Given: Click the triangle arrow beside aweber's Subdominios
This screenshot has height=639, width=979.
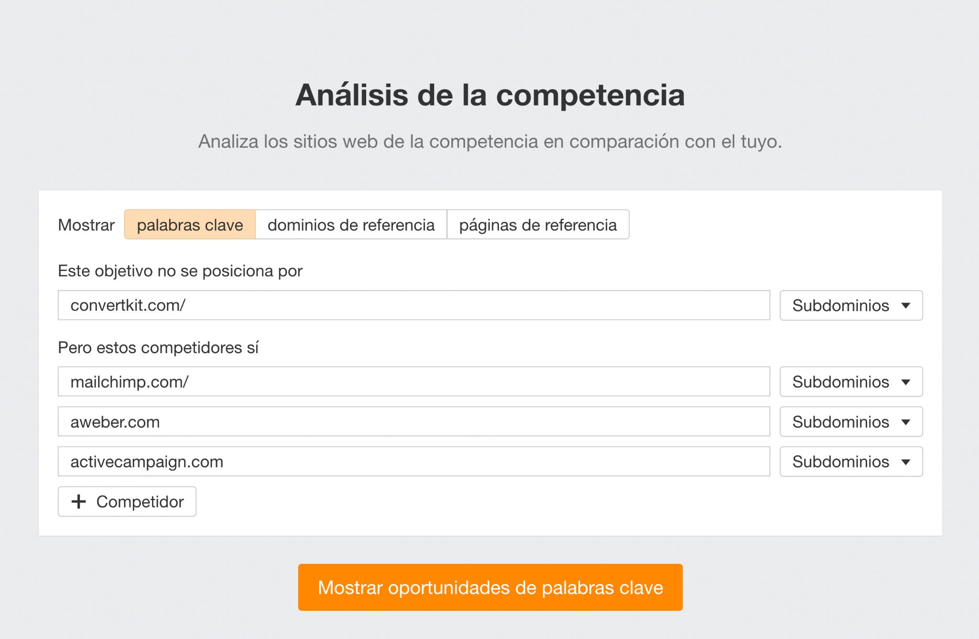Looking at the screenshot, I should point(905,422).
